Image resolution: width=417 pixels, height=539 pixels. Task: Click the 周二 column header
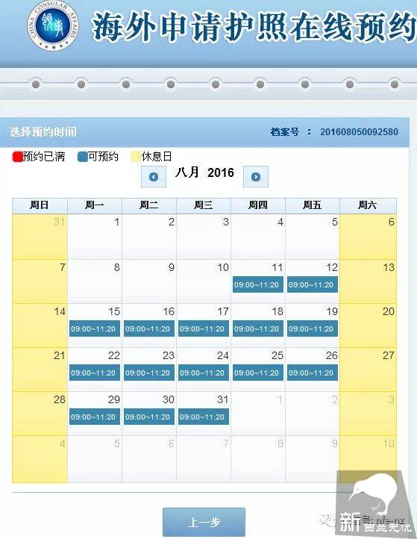(149, 205)
